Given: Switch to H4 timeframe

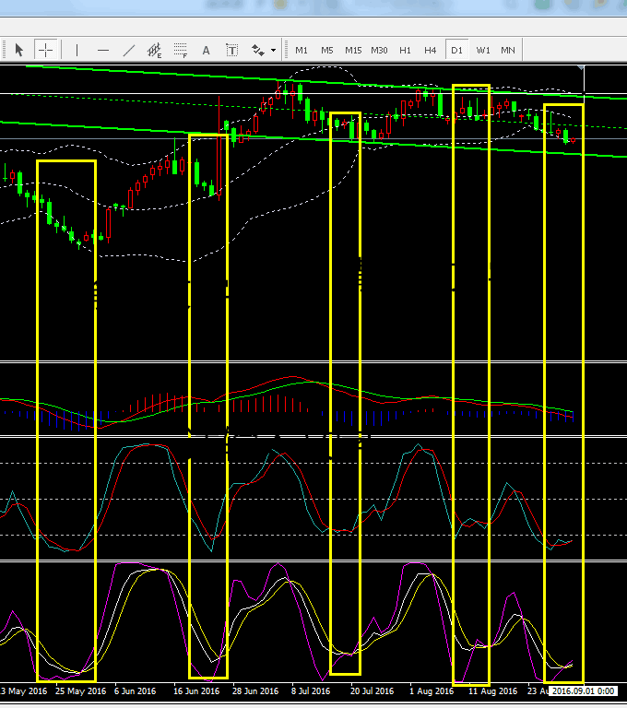Looking at the screenshot, I should [431, 50].
